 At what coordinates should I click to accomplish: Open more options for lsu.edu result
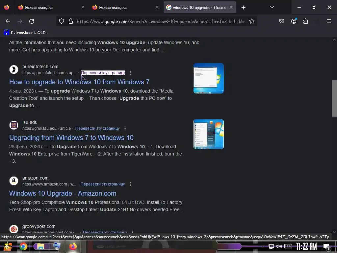(x=125, y=128)
